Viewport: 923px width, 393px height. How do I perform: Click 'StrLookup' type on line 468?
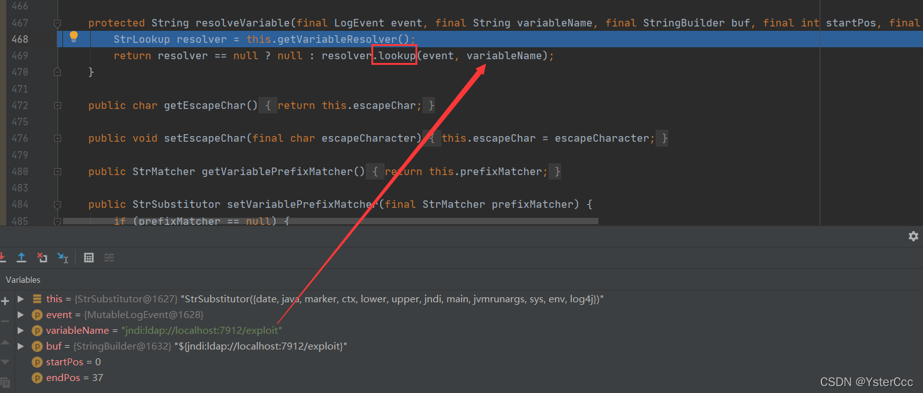(x=142, y=39)
